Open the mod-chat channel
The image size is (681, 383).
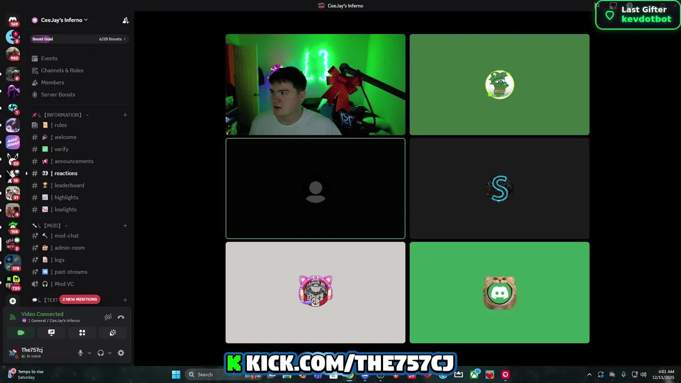pos(79,236)
